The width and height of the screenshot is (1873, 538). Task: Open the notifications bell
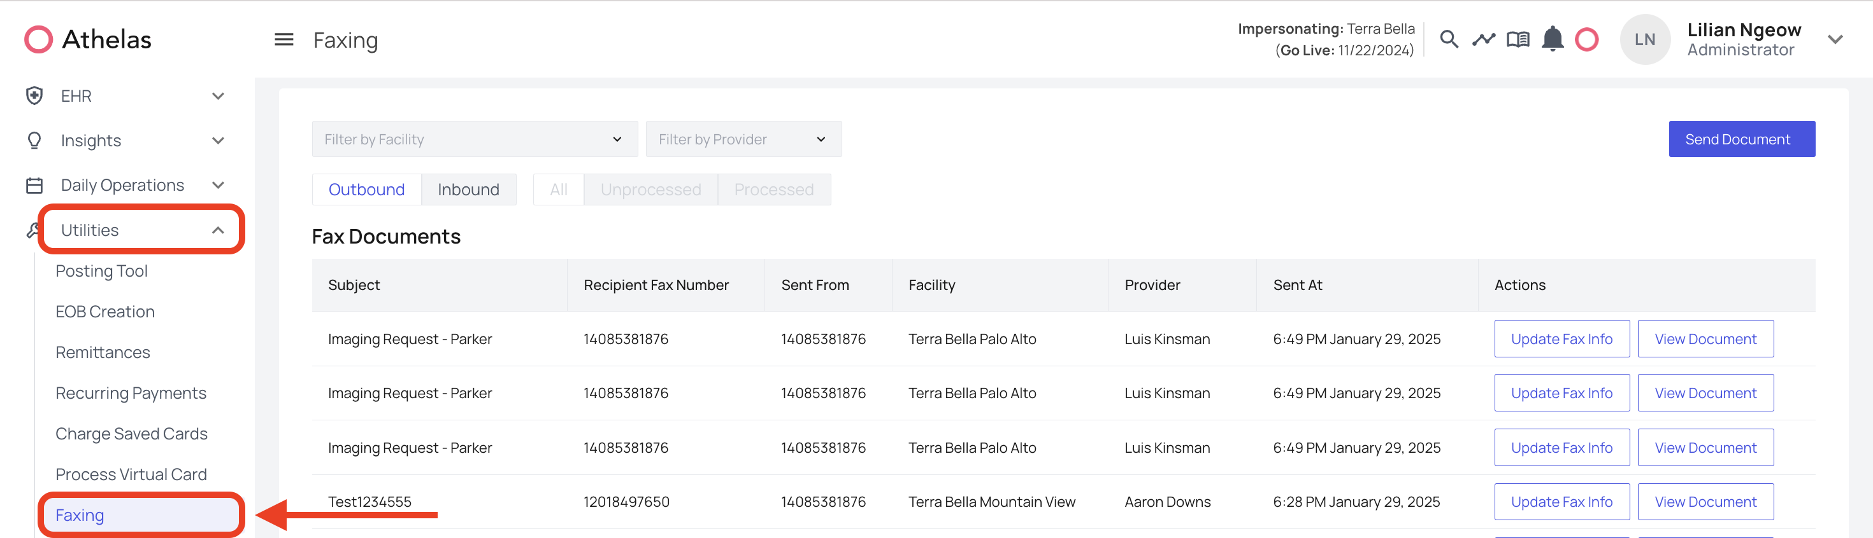pyautogui.click(x=1553, y=39)
